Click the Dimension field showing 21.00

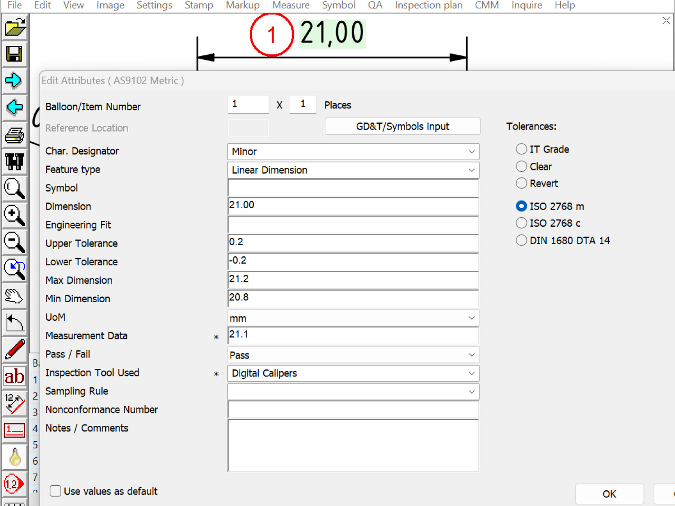point(353,206)
